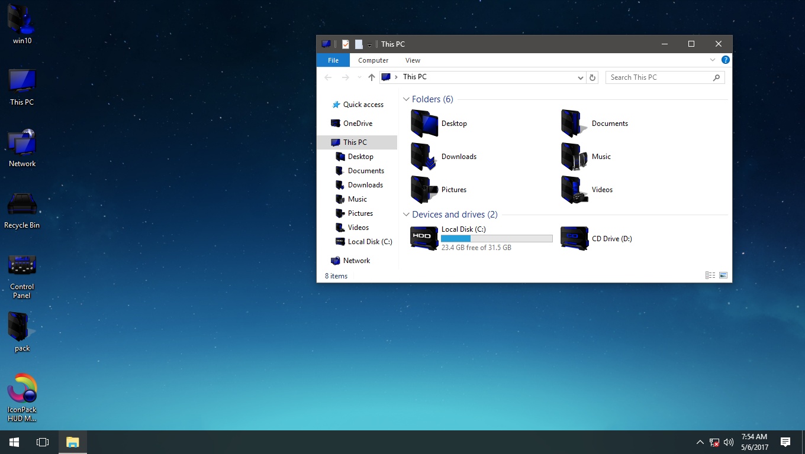The image size is (805, 454).
Task: Go up one level with Up arrow
Action: click(x=372, y=77)
